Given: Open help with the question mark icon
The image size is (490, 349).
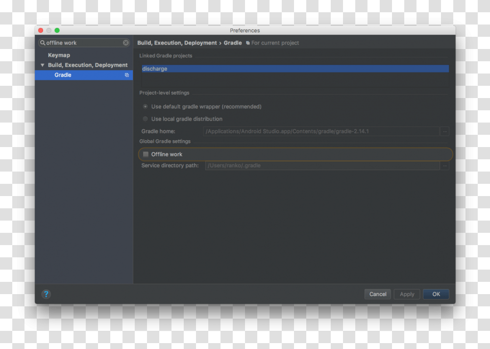Looking at the screenshot, I should pos(46,294).
